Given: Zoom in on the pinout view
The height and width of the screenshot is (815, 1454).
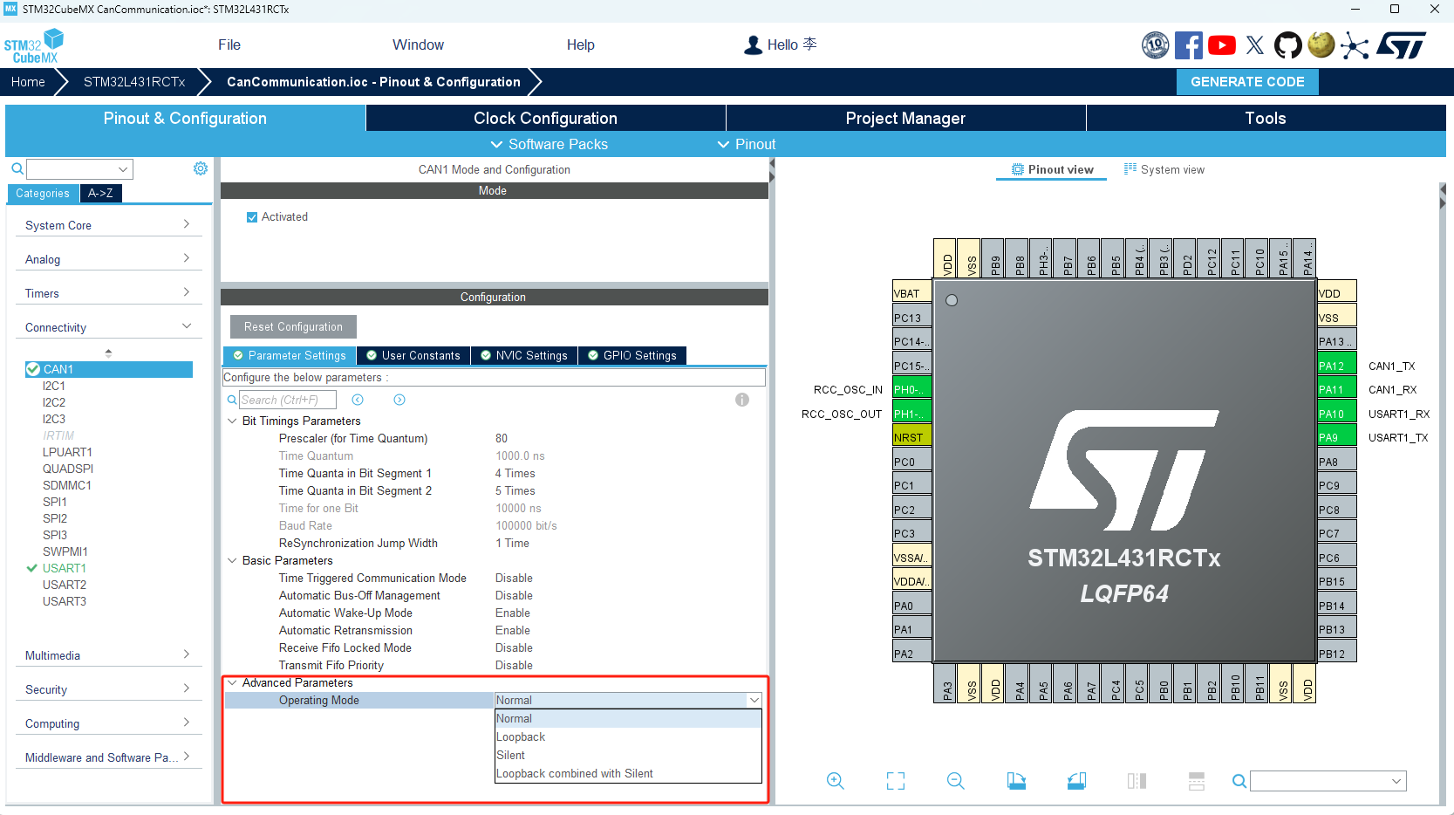Looking at the screenshot, I should click(x=836, y=781).
